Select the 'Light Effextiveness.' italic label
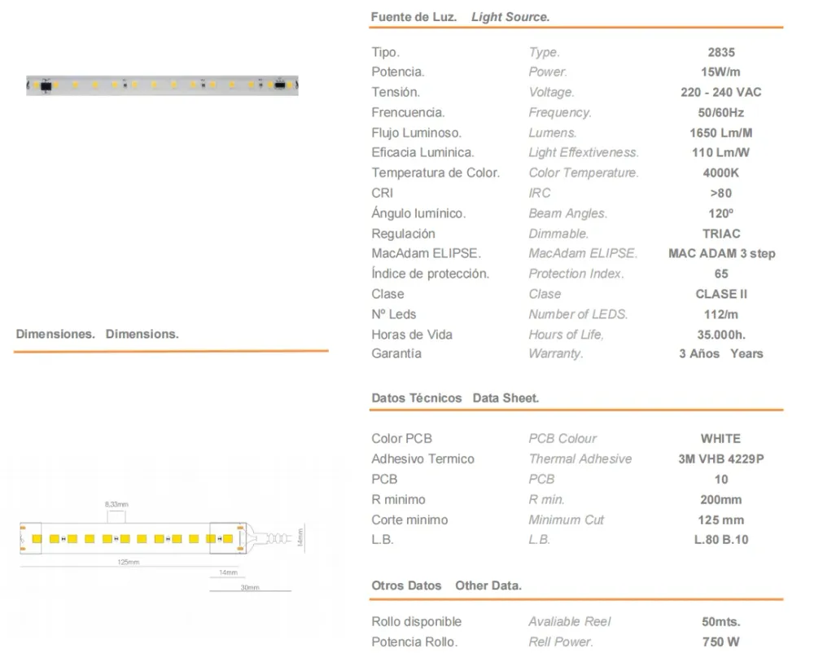 click(x=584, y=152)
